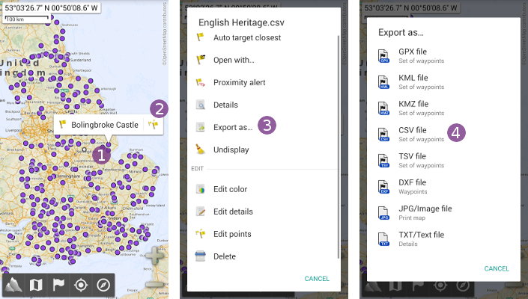Open the waypoints flag icon in bottom toolbar
Screen dimensions: 528x299
point(58,286)
